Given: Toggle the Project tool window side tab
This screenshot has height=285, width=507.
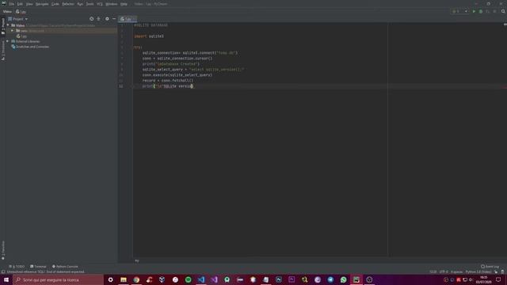Looking at the screenshot, I should [x=3, y=26].
